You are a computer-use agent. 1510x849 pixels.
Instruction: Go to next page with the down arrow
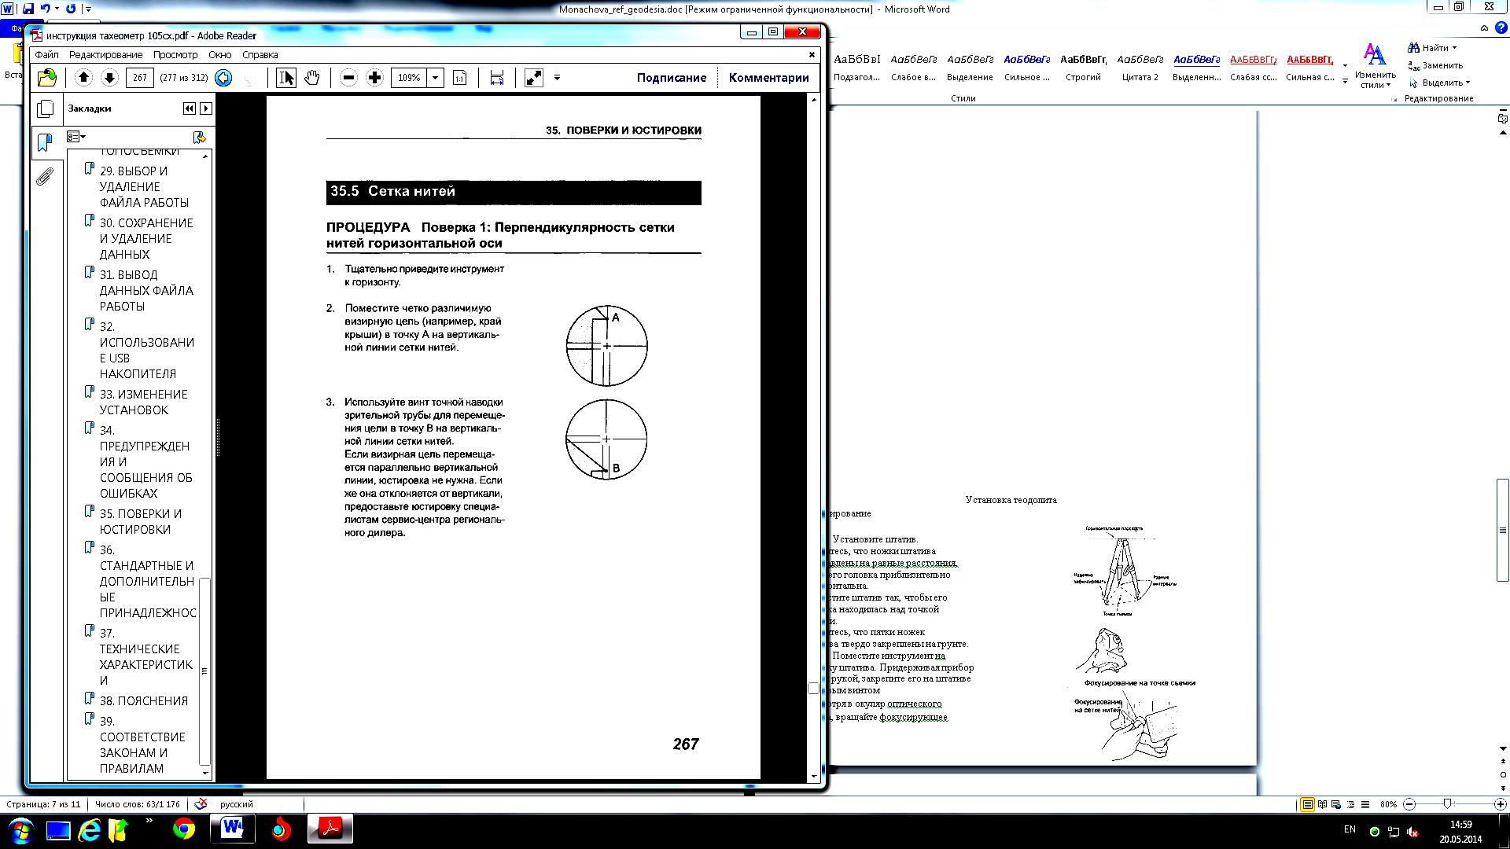(109, 77)
